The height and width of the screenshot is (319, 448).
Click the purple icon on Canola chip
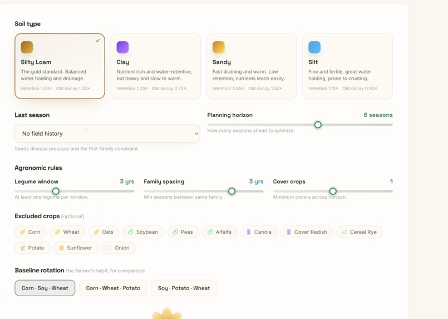tap(249, 232)
